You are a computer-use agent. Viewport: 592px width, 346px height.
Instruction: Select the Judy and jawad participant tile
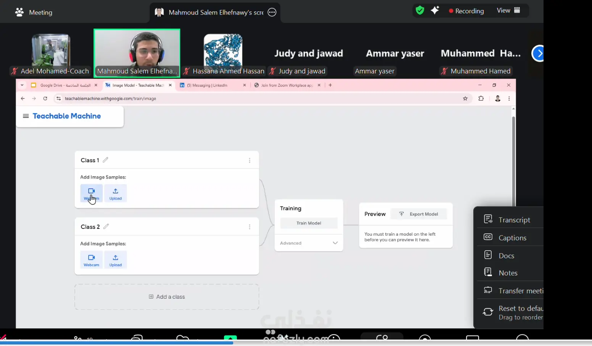coord(309,53)
